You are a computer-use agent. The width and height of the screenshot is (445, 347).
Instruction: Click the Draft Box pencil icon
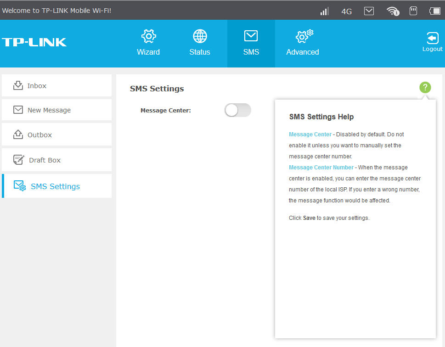(19, 159)
